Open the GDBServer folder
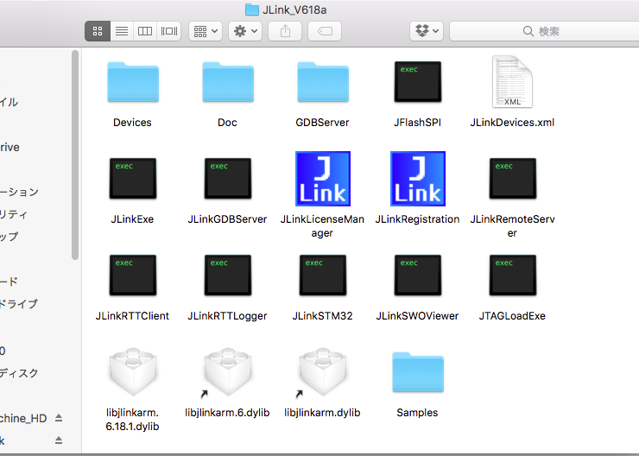 323,82
